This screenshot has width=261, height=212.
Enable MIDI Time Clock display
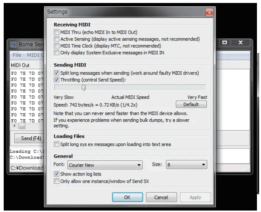[x=56, y=46]
